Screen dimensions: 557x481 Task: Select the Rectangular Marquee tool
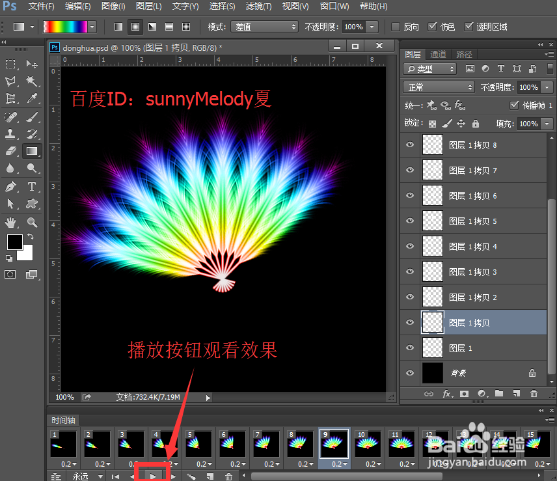coord(11,64)
